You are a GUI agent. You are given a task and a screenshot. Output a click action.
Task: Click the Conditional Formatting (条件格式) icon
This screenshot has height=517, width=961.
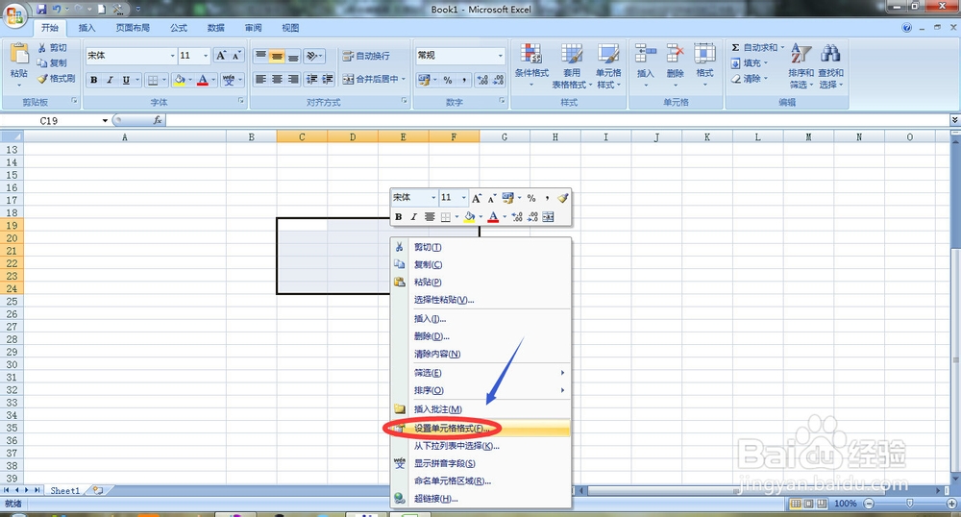[531, 64]
